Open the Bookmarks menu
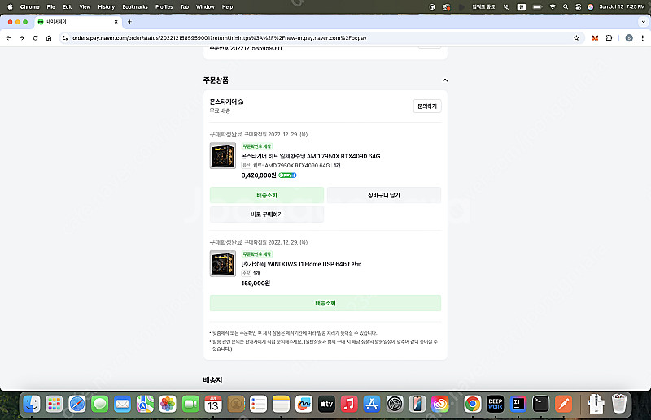 135,6
